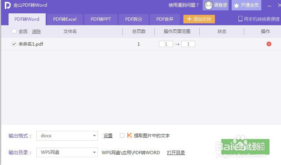Click the start page range input field

click(x=166, y=44)
